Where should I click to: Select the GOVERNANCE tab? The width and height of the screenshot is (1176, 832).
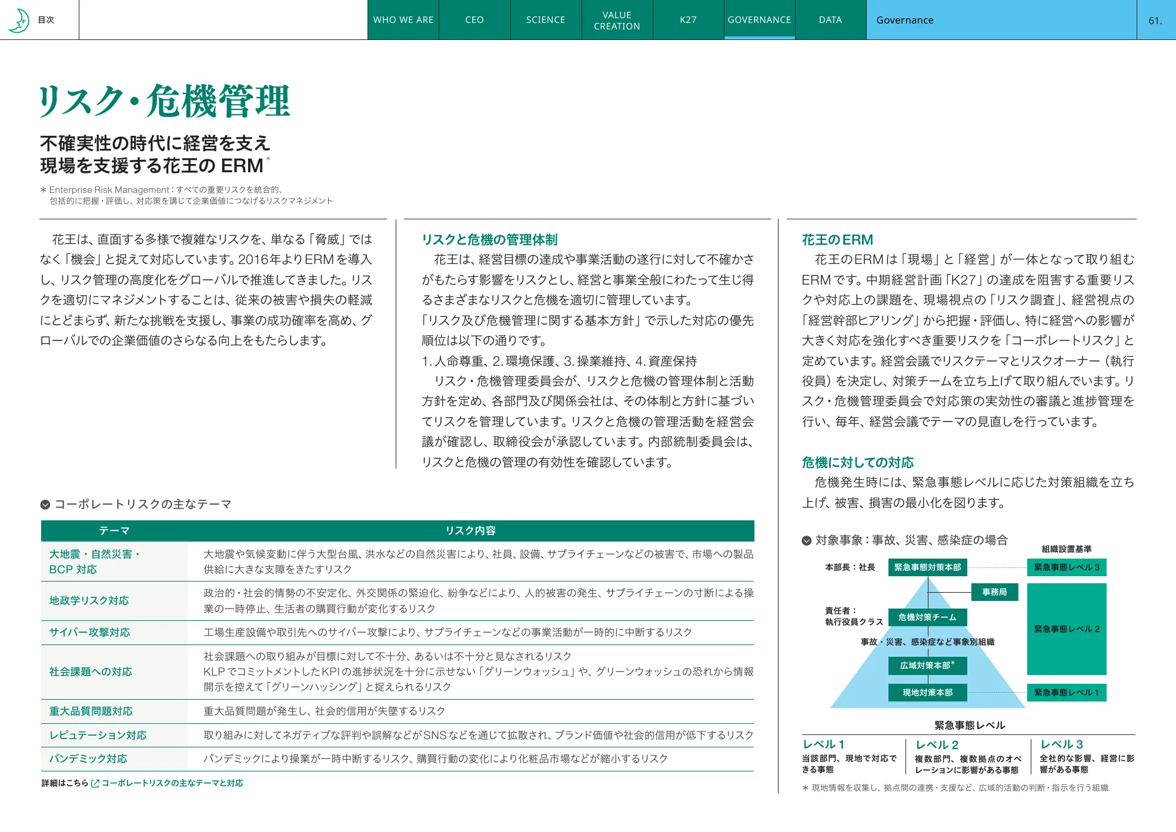(759, 20)
